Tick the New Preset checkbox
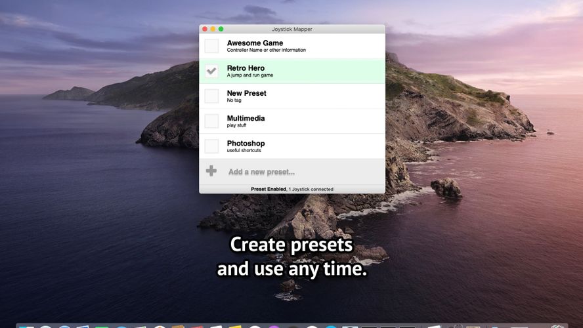Screen dimensions: 583x328 (x=211, y=96)
